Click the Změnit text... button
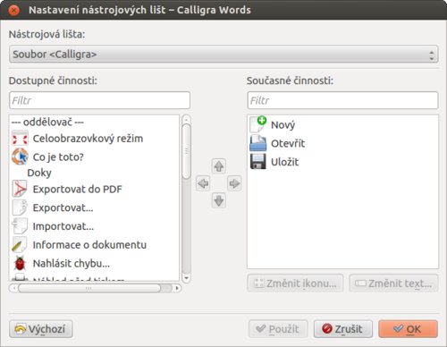The width and height of the screenshot is (447, 347). (x=393, y=284)
